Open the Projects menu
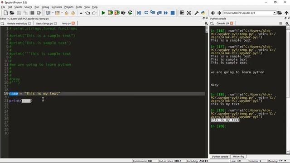The height and width of the screenshot is (163, 290). [x=69, y=7]
